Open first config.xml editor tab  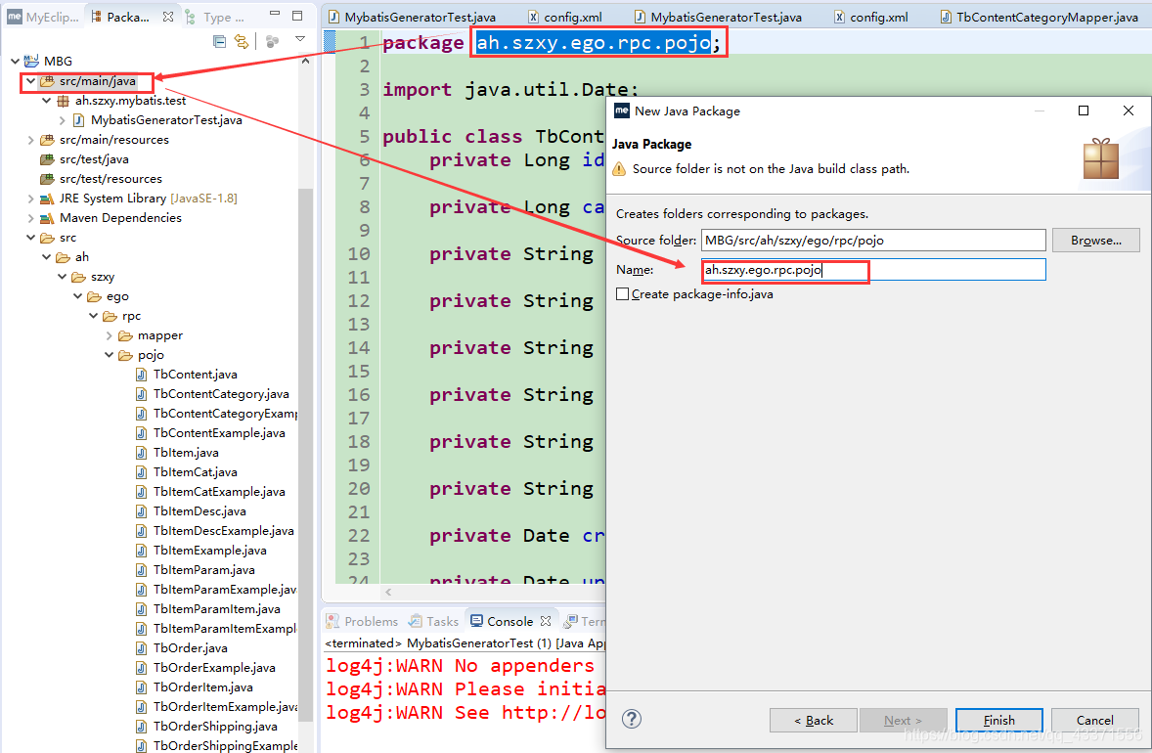click(x=564, y=17)
